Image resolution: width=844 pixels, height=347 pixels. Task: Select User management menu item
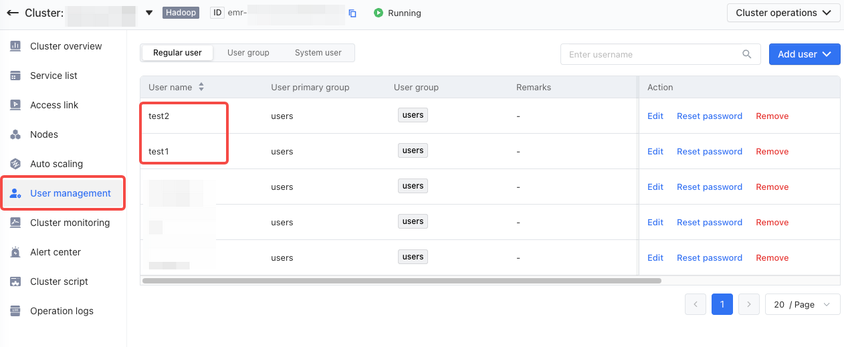pyautogui.click(x=70, y=193)
